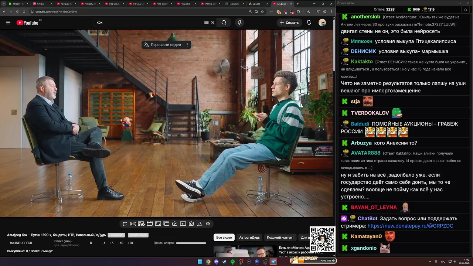Click username BAYAN_OT_LEYNA in chat
The image size is (473, 266).
point(374,207)
